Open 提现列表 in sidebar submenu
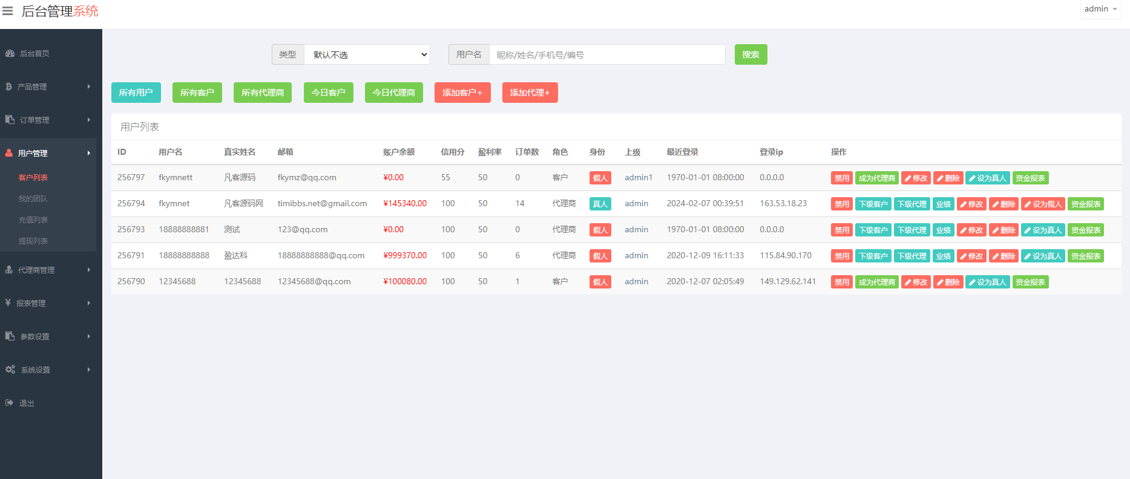This screenshot has height=479, width=1130. tap(33, 241)
